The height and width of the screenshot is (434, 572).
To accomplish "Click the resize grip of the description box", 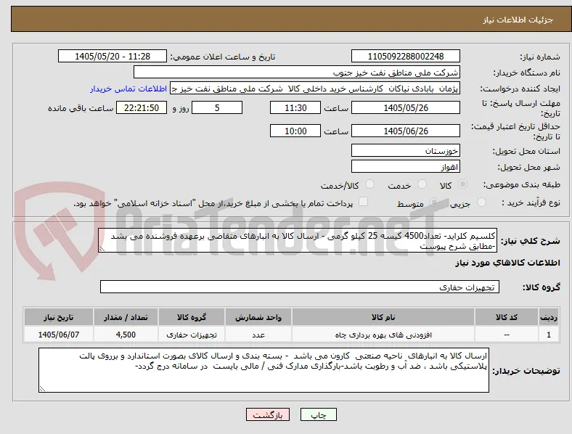I will click(102, 249).
